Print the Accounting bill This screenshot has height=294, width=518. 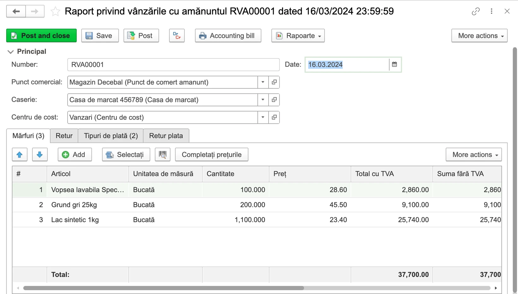(228, 36)
